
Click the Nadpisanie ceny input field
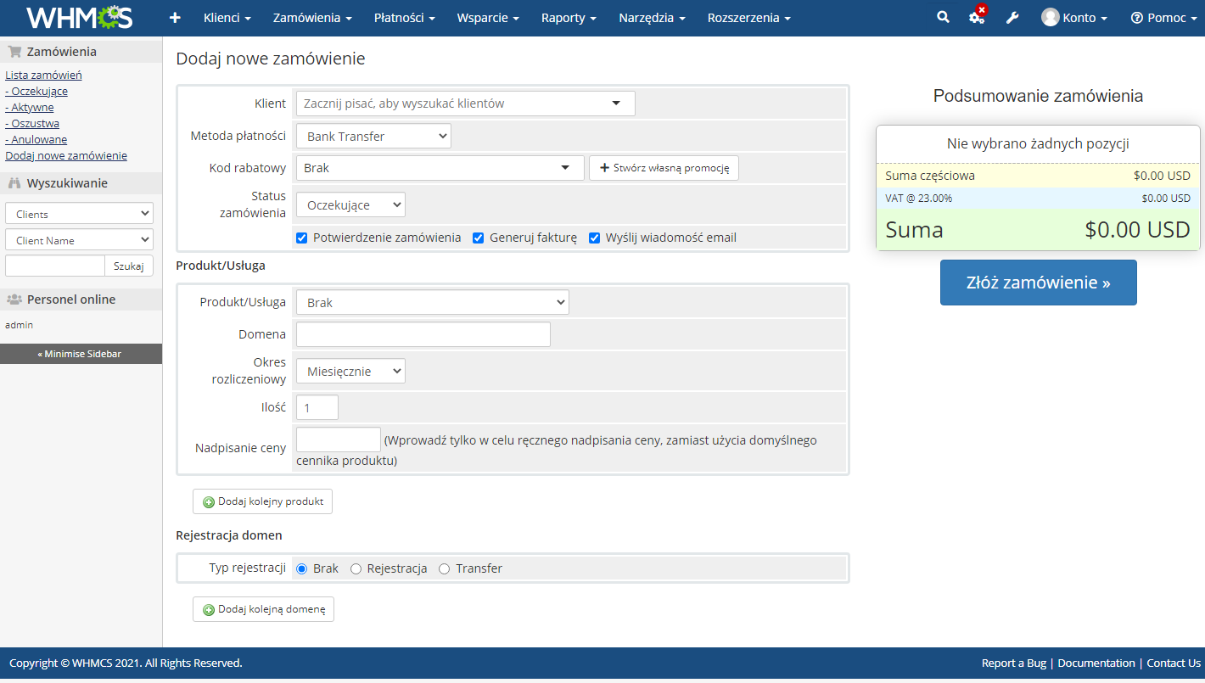coord(339,439)
